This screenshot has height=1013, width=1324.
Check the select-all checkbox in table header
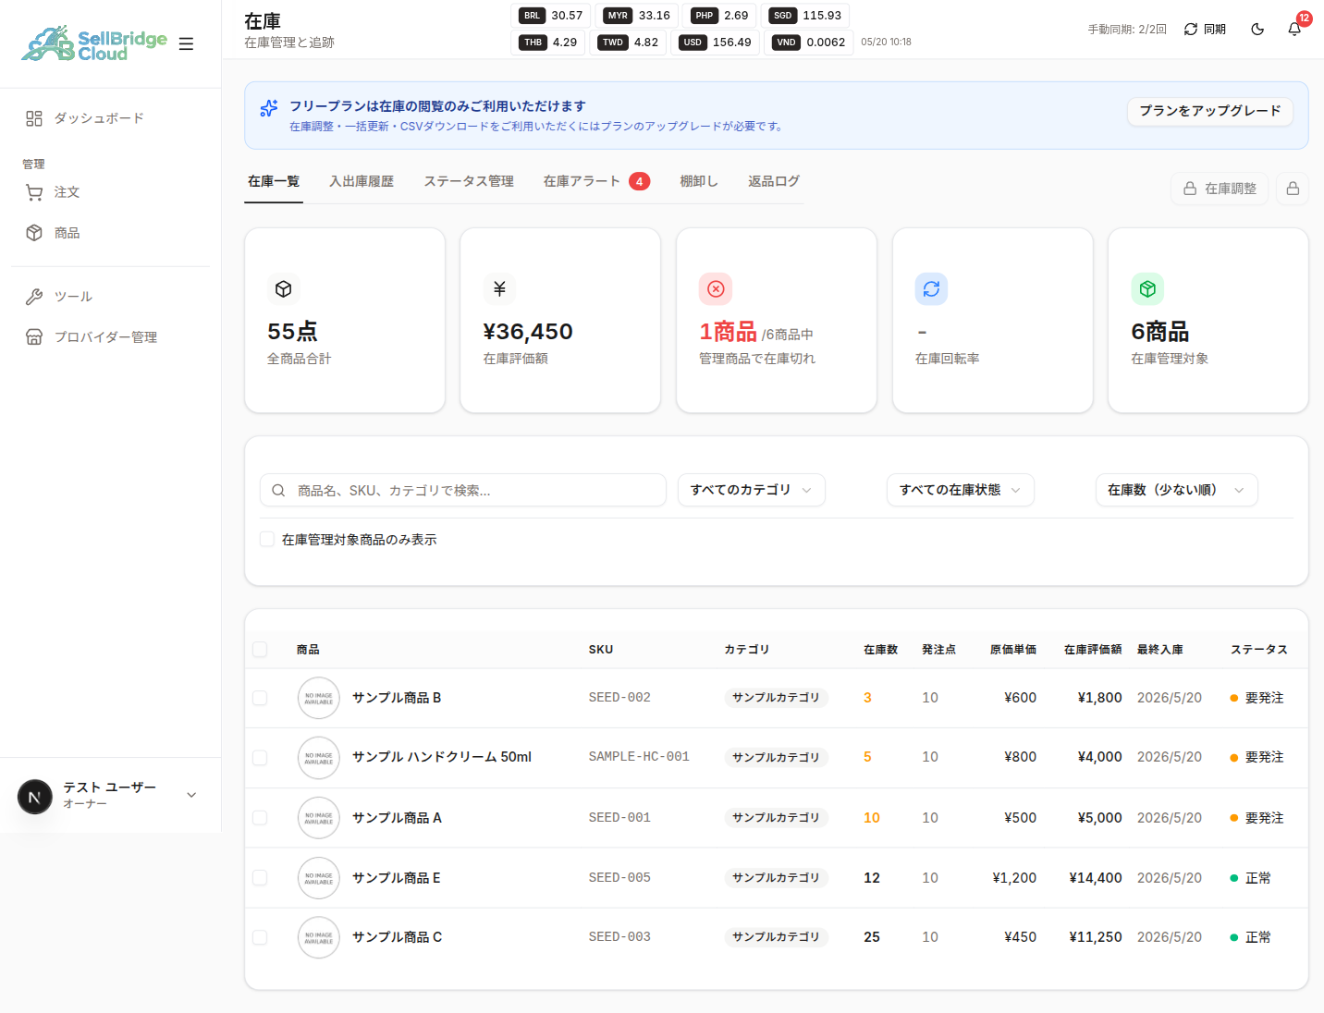coord(260,650)
